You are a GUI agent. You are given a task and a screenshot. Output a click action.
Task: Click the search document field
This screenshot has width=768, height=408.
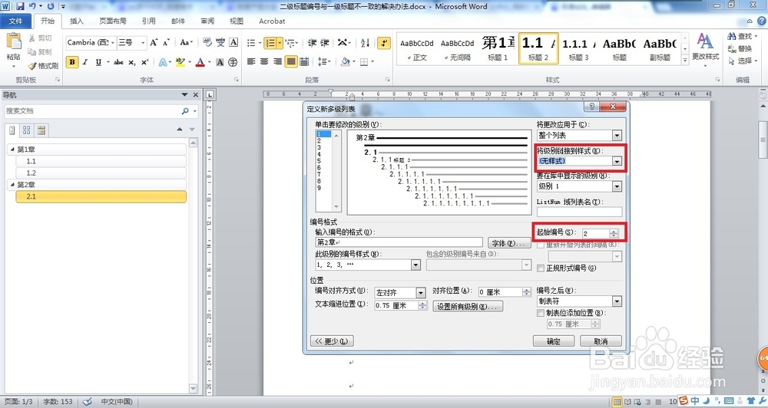[93, 111]
